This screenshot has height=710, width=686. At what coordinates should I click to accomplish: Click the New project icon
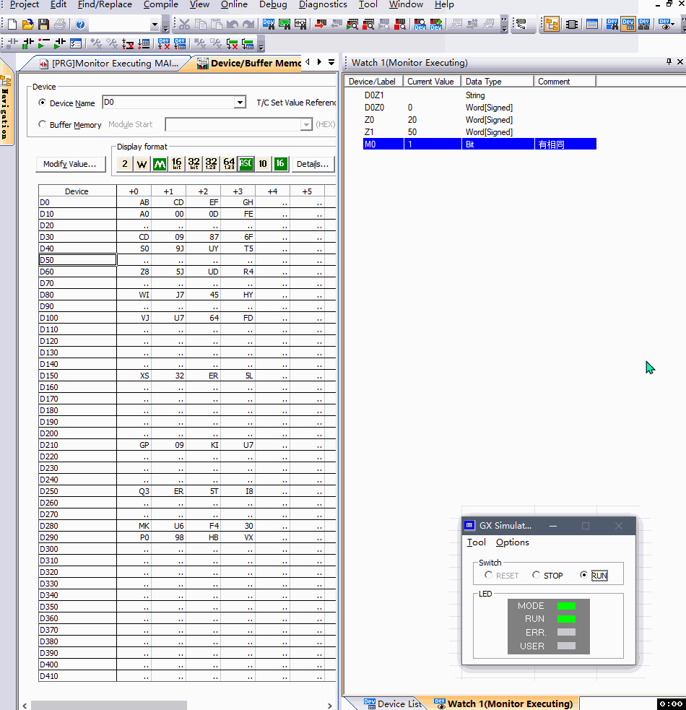12,25
